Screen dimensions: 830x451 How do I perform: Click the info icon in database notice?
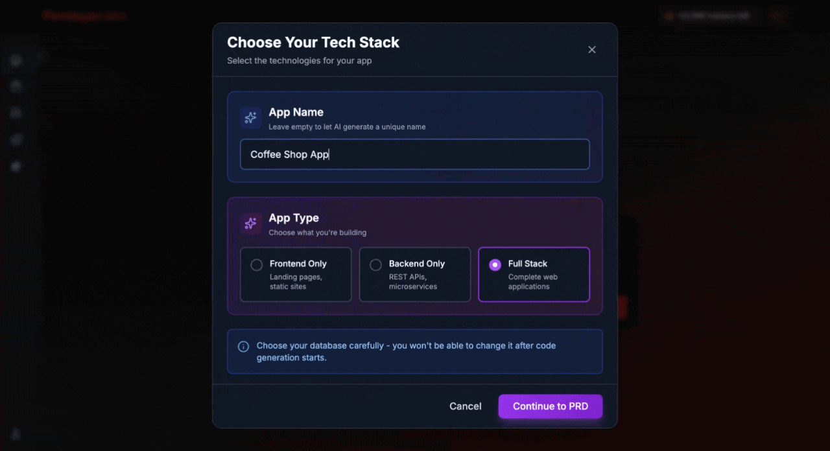(x=244, y=347)
